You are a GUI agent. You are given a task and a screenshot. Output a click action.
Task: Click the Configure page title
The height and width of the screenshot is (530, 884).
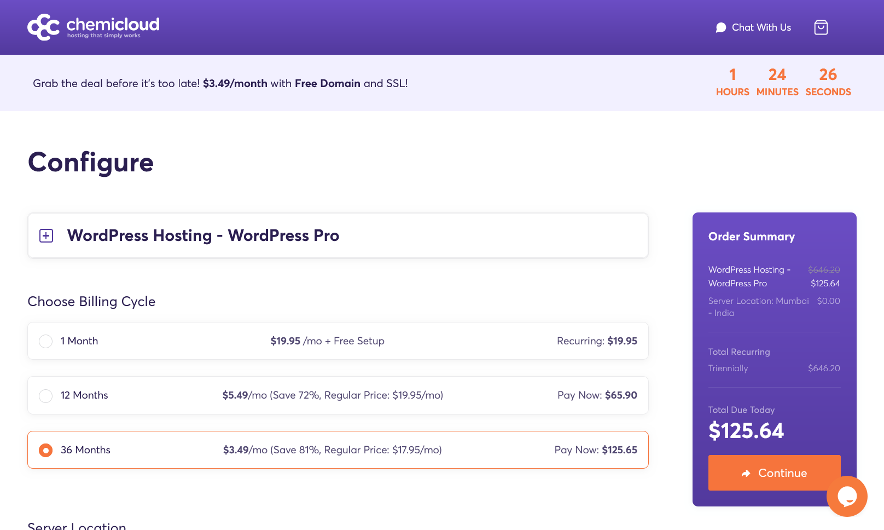pyautogui.click(x=91, y=163)
